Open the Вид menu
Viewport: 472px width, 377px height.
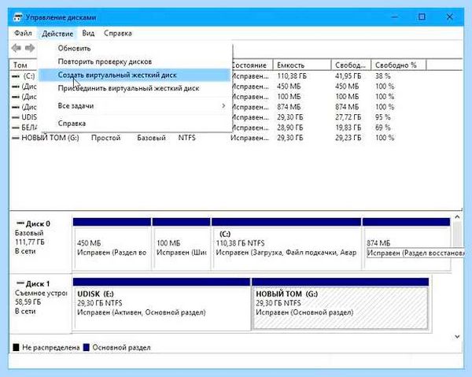88,33
